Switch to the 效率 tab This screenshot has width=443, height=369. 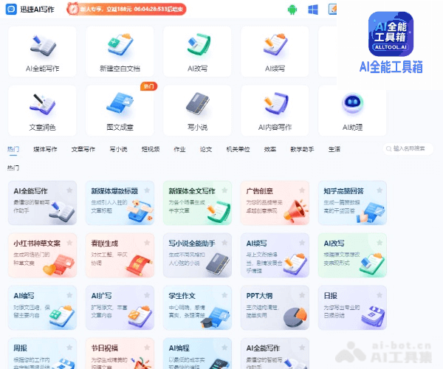pyautogui.click(x=270, y=149)
